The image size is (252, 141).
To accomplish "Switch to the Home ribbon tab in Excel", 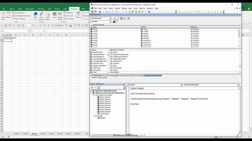I will point(12,9).
